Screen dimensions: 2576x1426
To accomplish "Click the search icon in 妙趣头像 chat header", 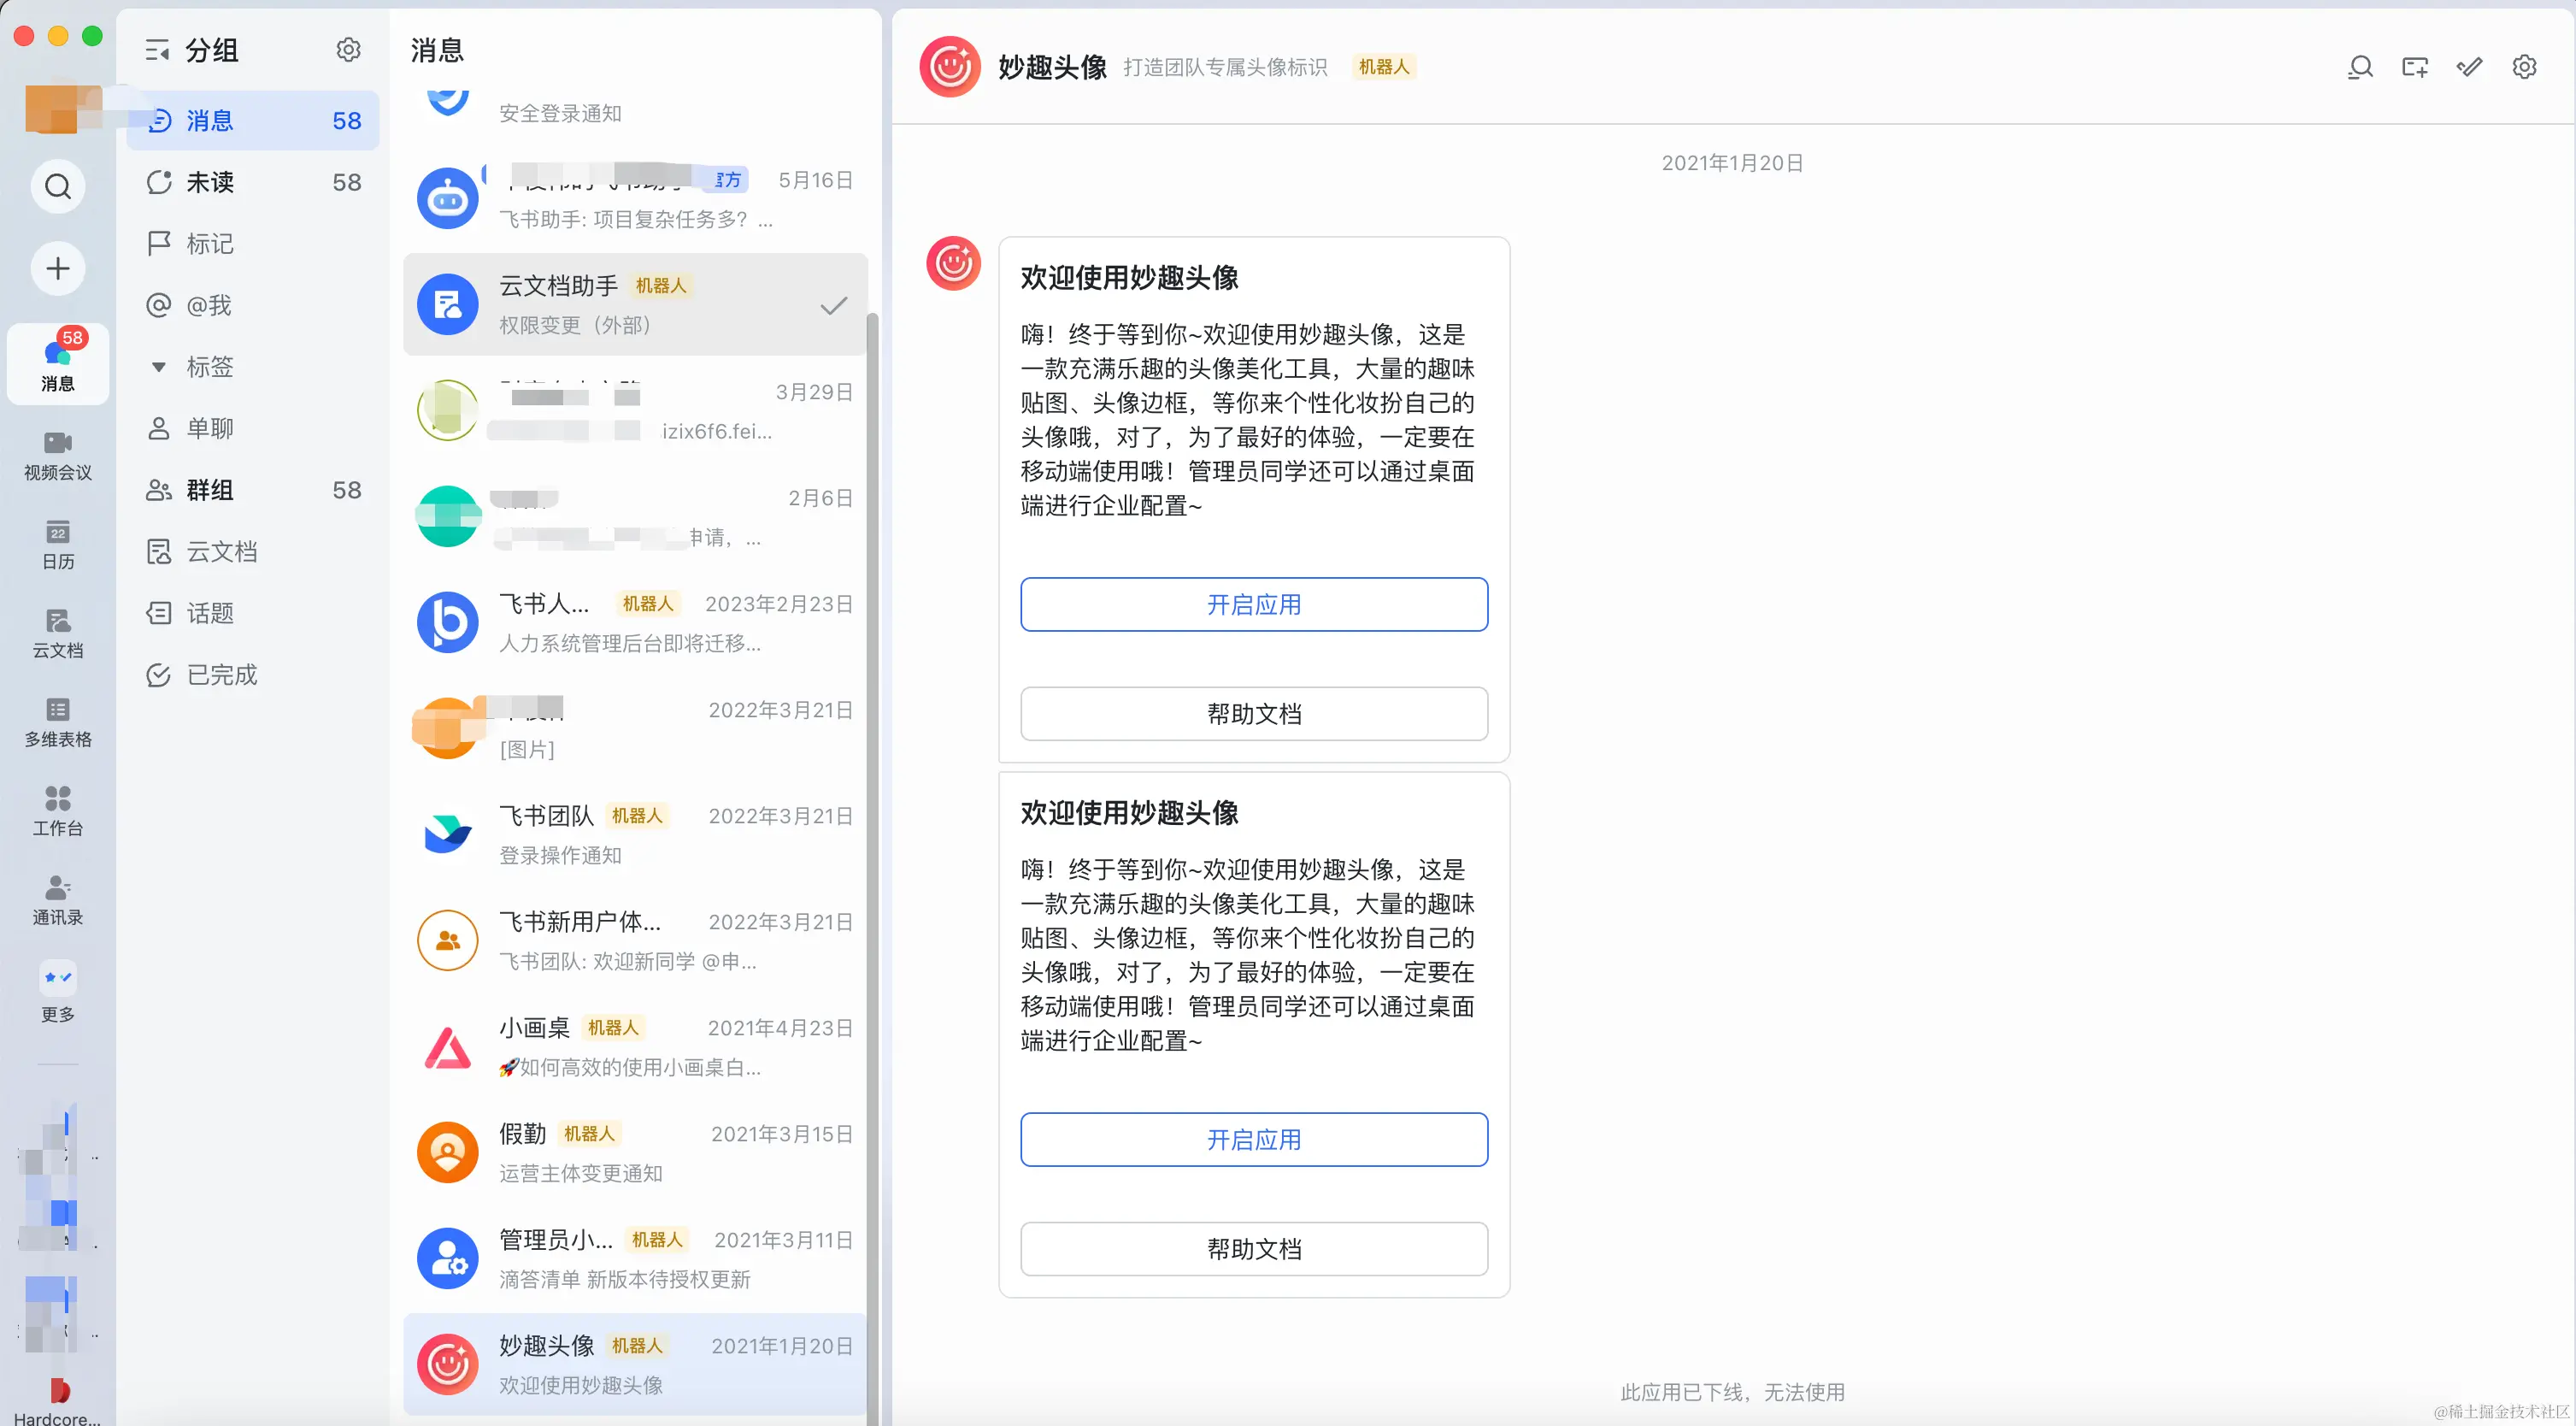I will point(2360,67).
